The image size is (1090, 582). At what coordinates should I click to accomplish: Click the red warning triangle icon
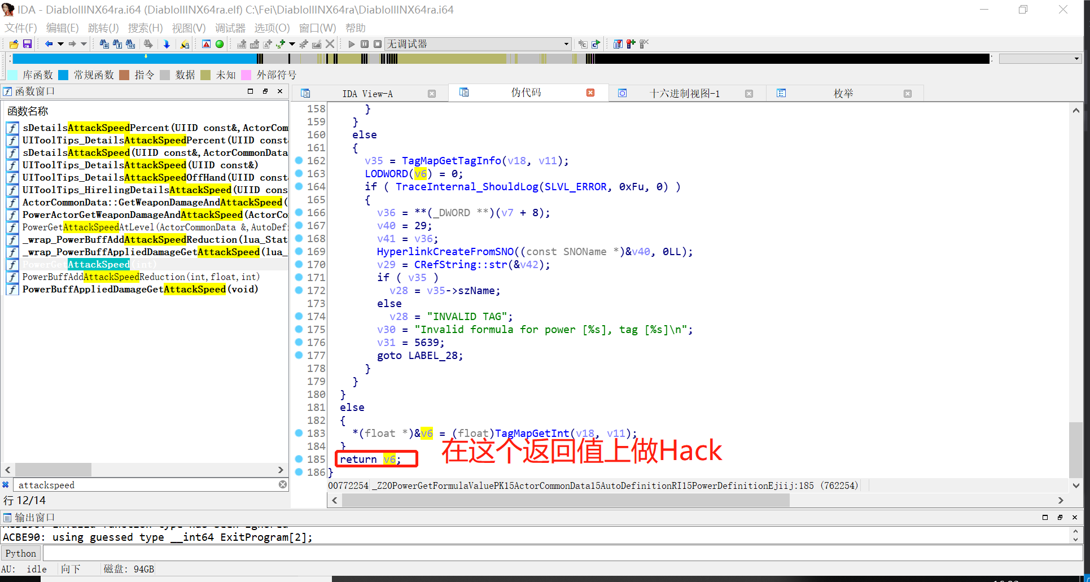207,44
